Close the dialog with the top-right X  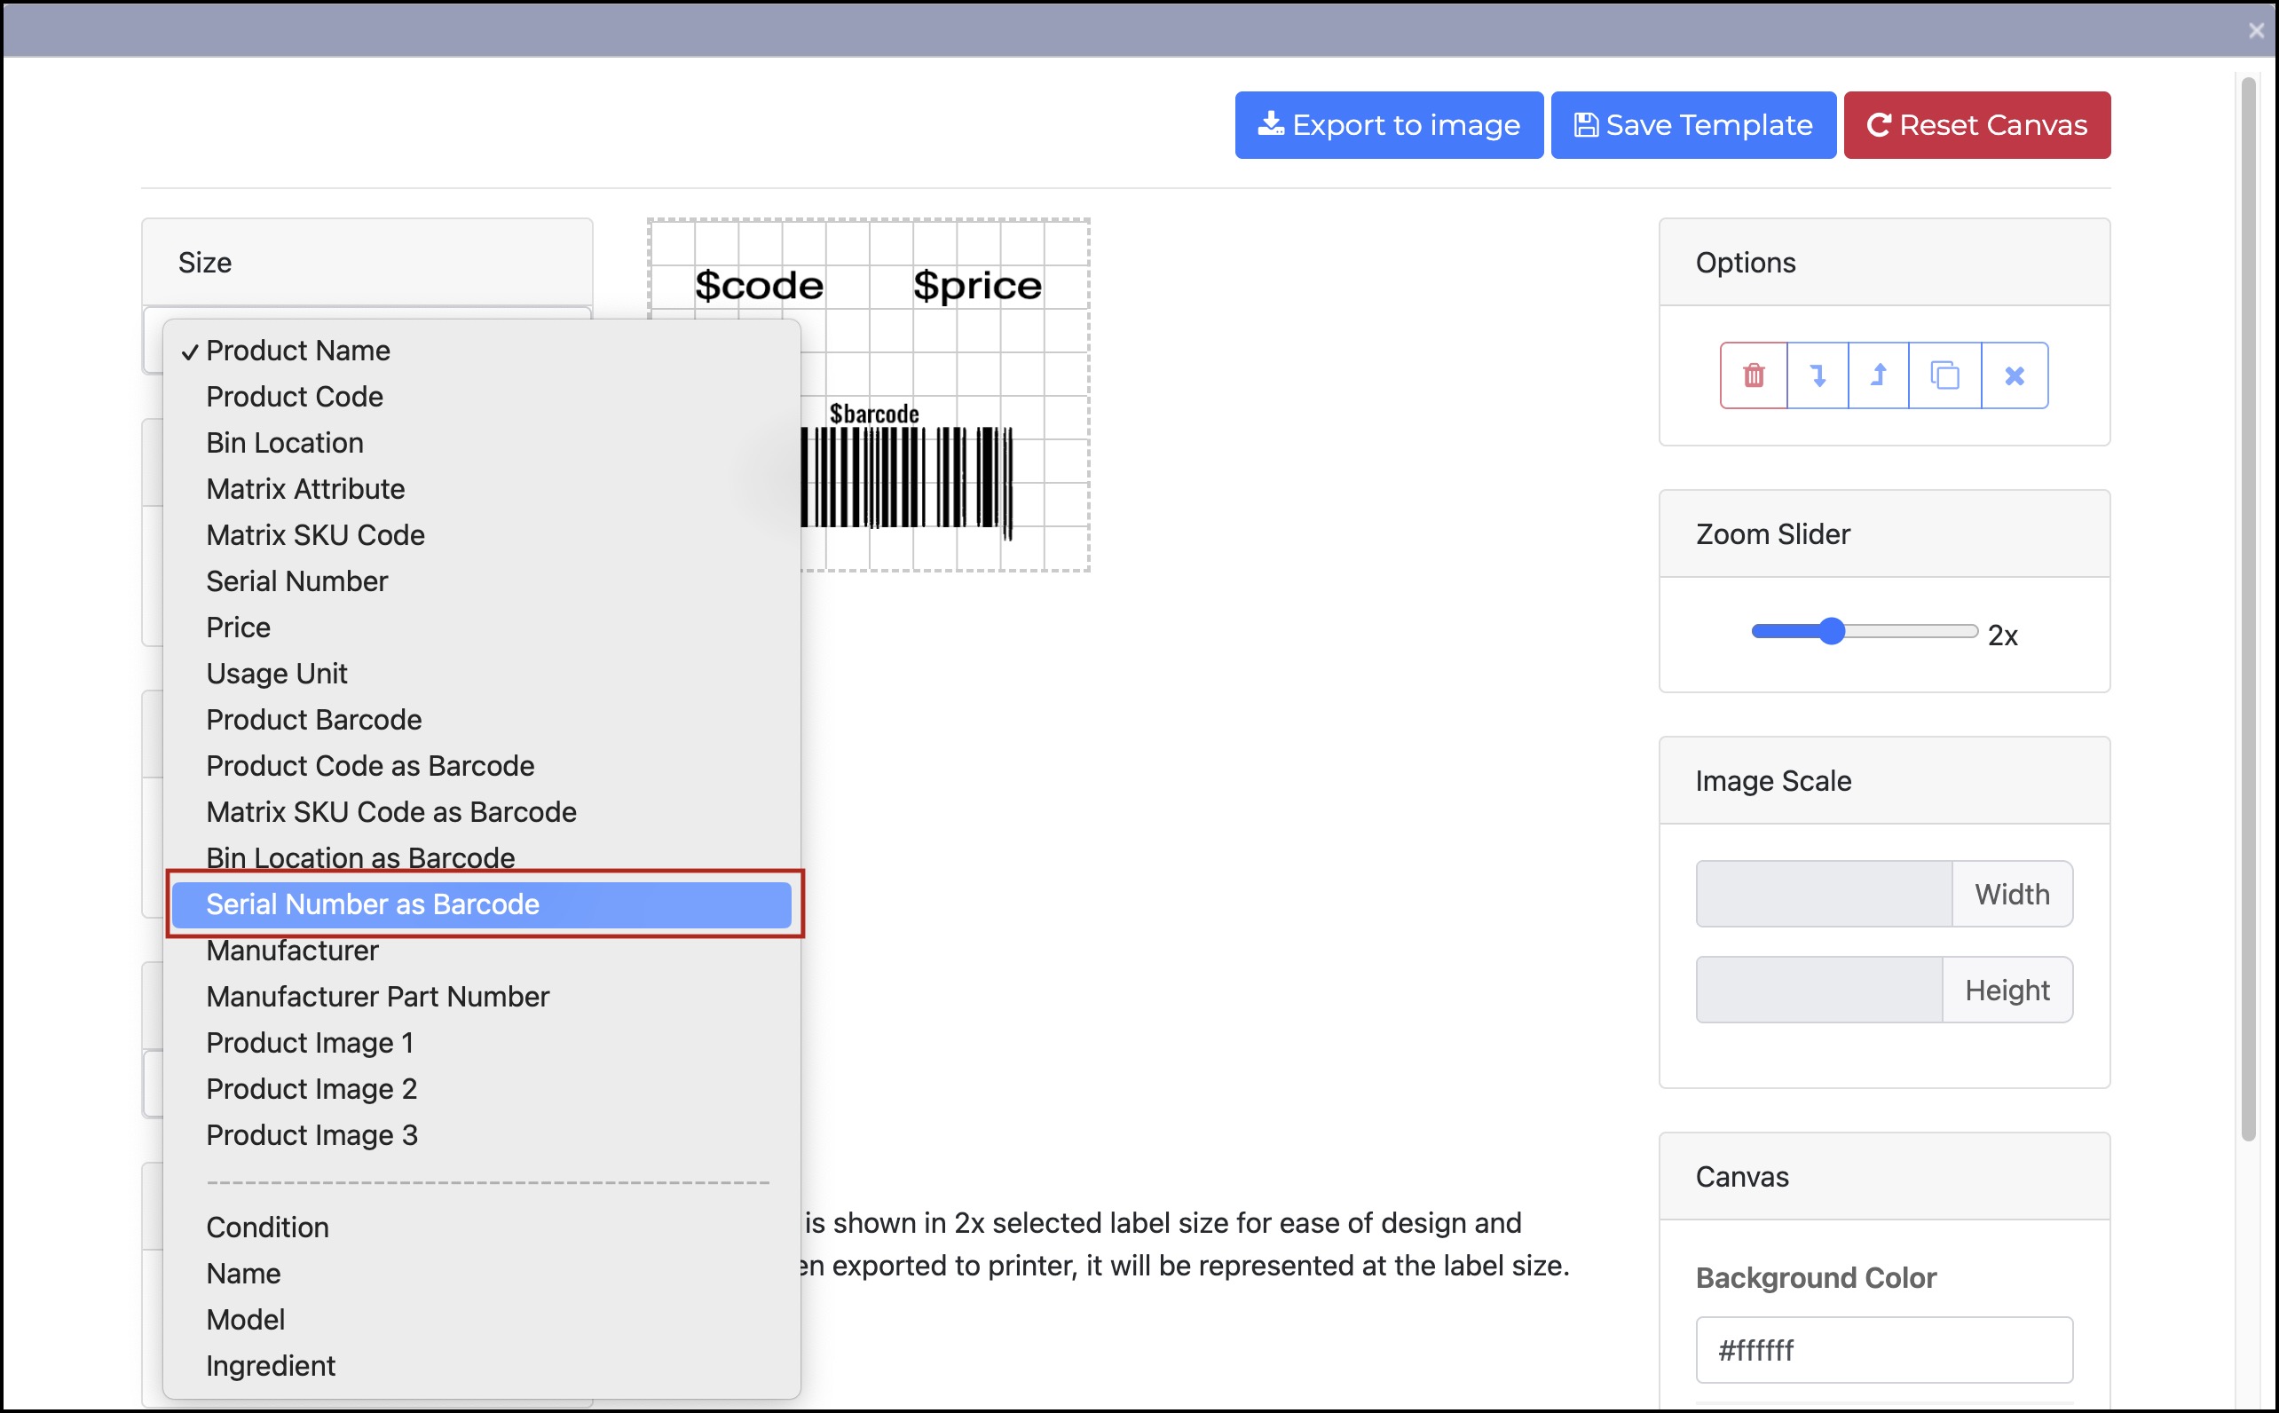[2256, 31]
